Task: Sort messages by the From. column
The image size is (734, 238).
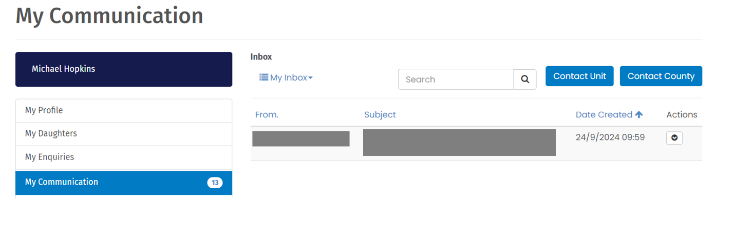Action: click(x=267, y=114)
